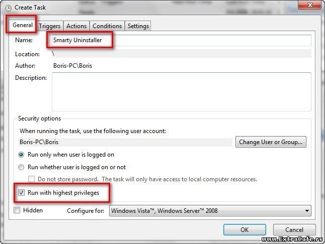Image resolution: width=325 pixels, height=244 pixels.
Task: Choose Run whether user is logged on or not
Action: coord(21,167)
